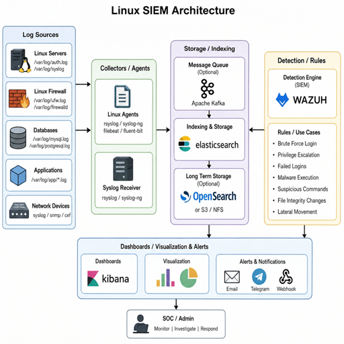Viewport: 344px width, 344px height.
Task: Click the Linux Servers penguin server icon
Action: tap(21, 60)
